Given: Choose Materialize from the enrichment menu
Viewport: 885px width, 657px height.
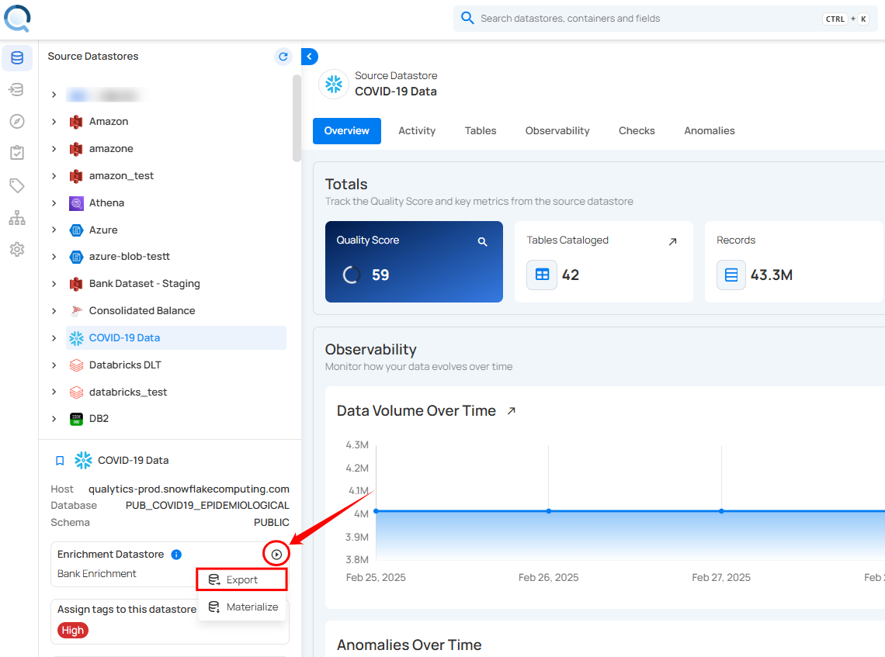Looking at the screenshot, I should coord(241,607).
